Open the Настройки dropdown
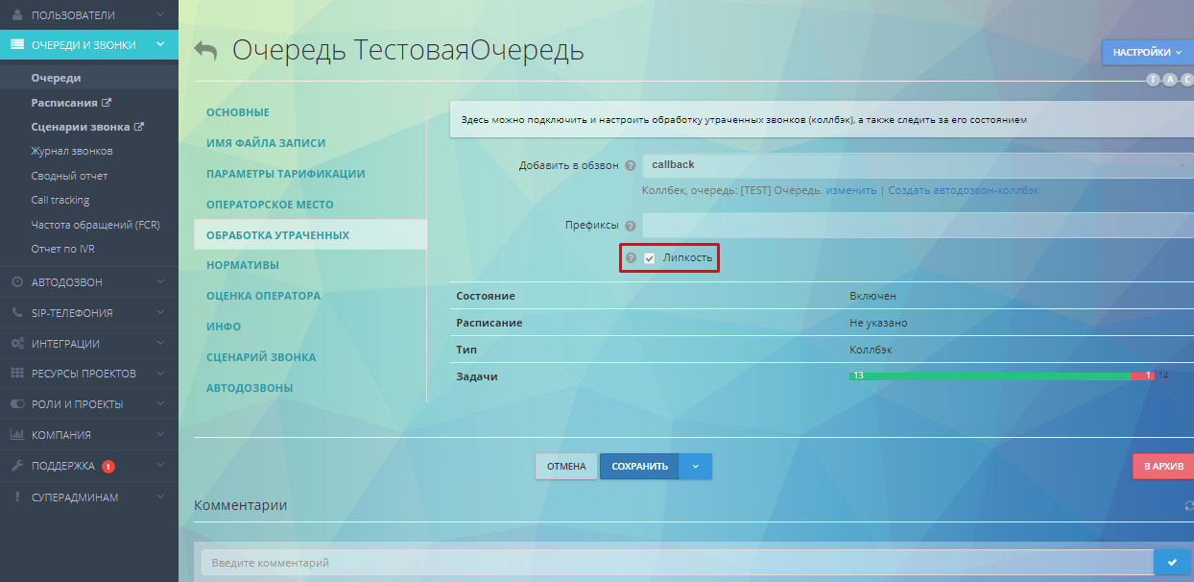1194x582 pixels. coord(1157,52)
